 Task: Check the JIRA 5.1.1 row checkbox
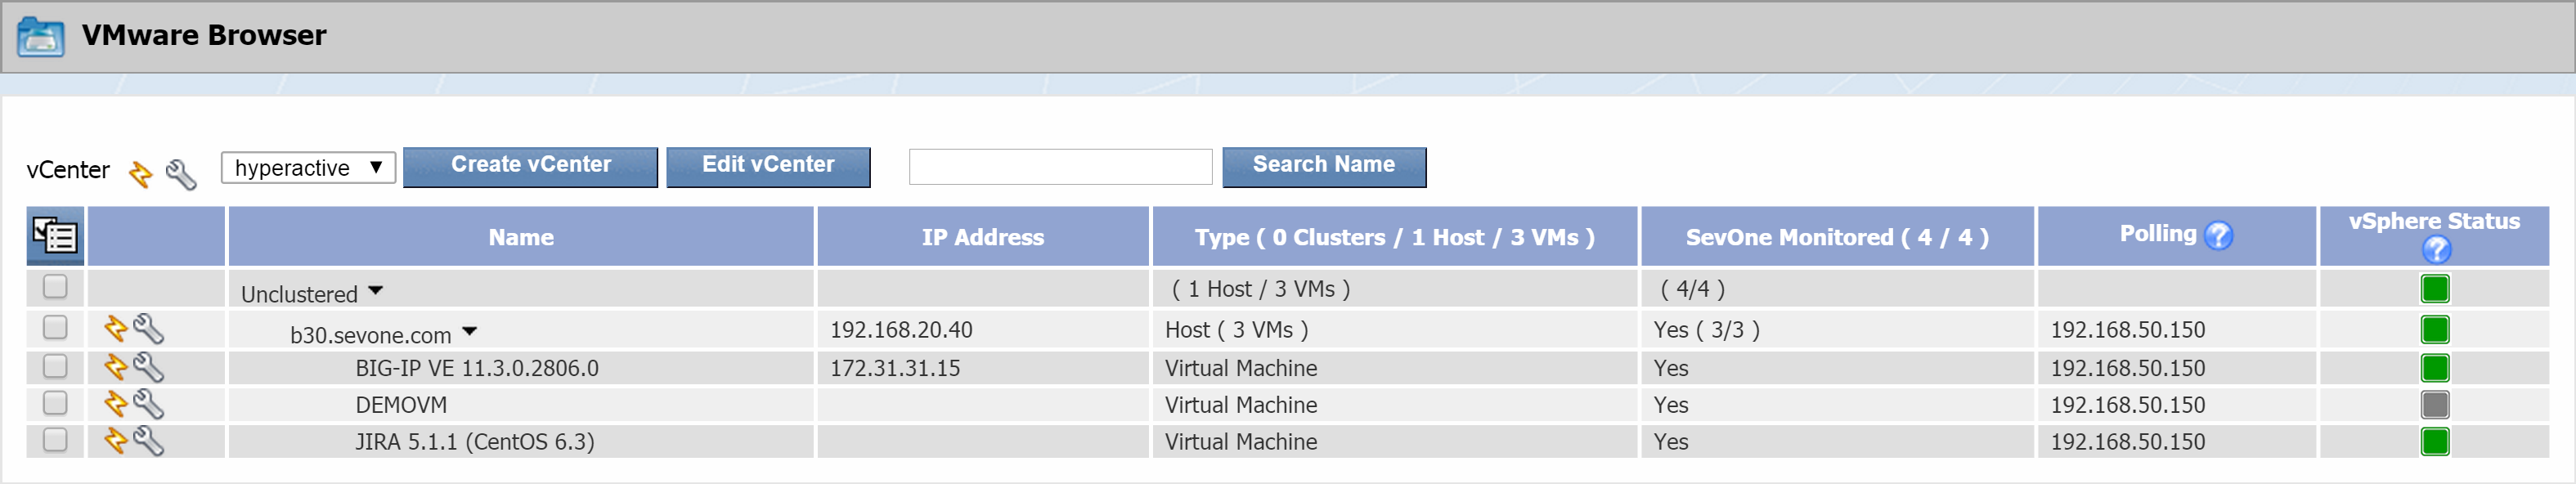(x=55, y=440)
